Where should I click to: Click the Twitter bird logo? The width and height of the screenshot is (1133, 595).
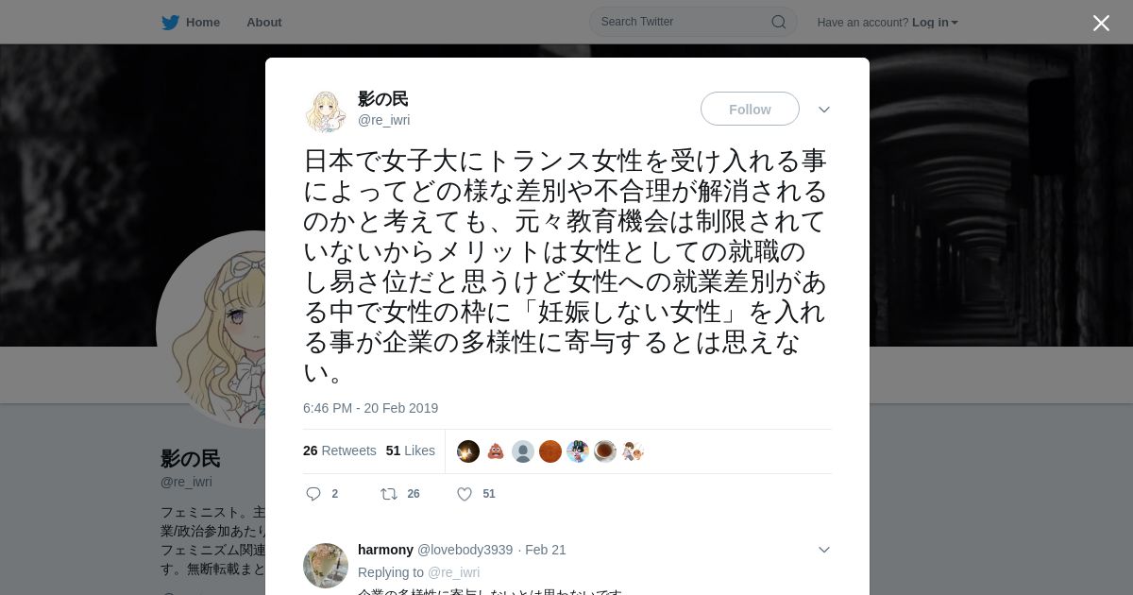[x=170, y=23]
